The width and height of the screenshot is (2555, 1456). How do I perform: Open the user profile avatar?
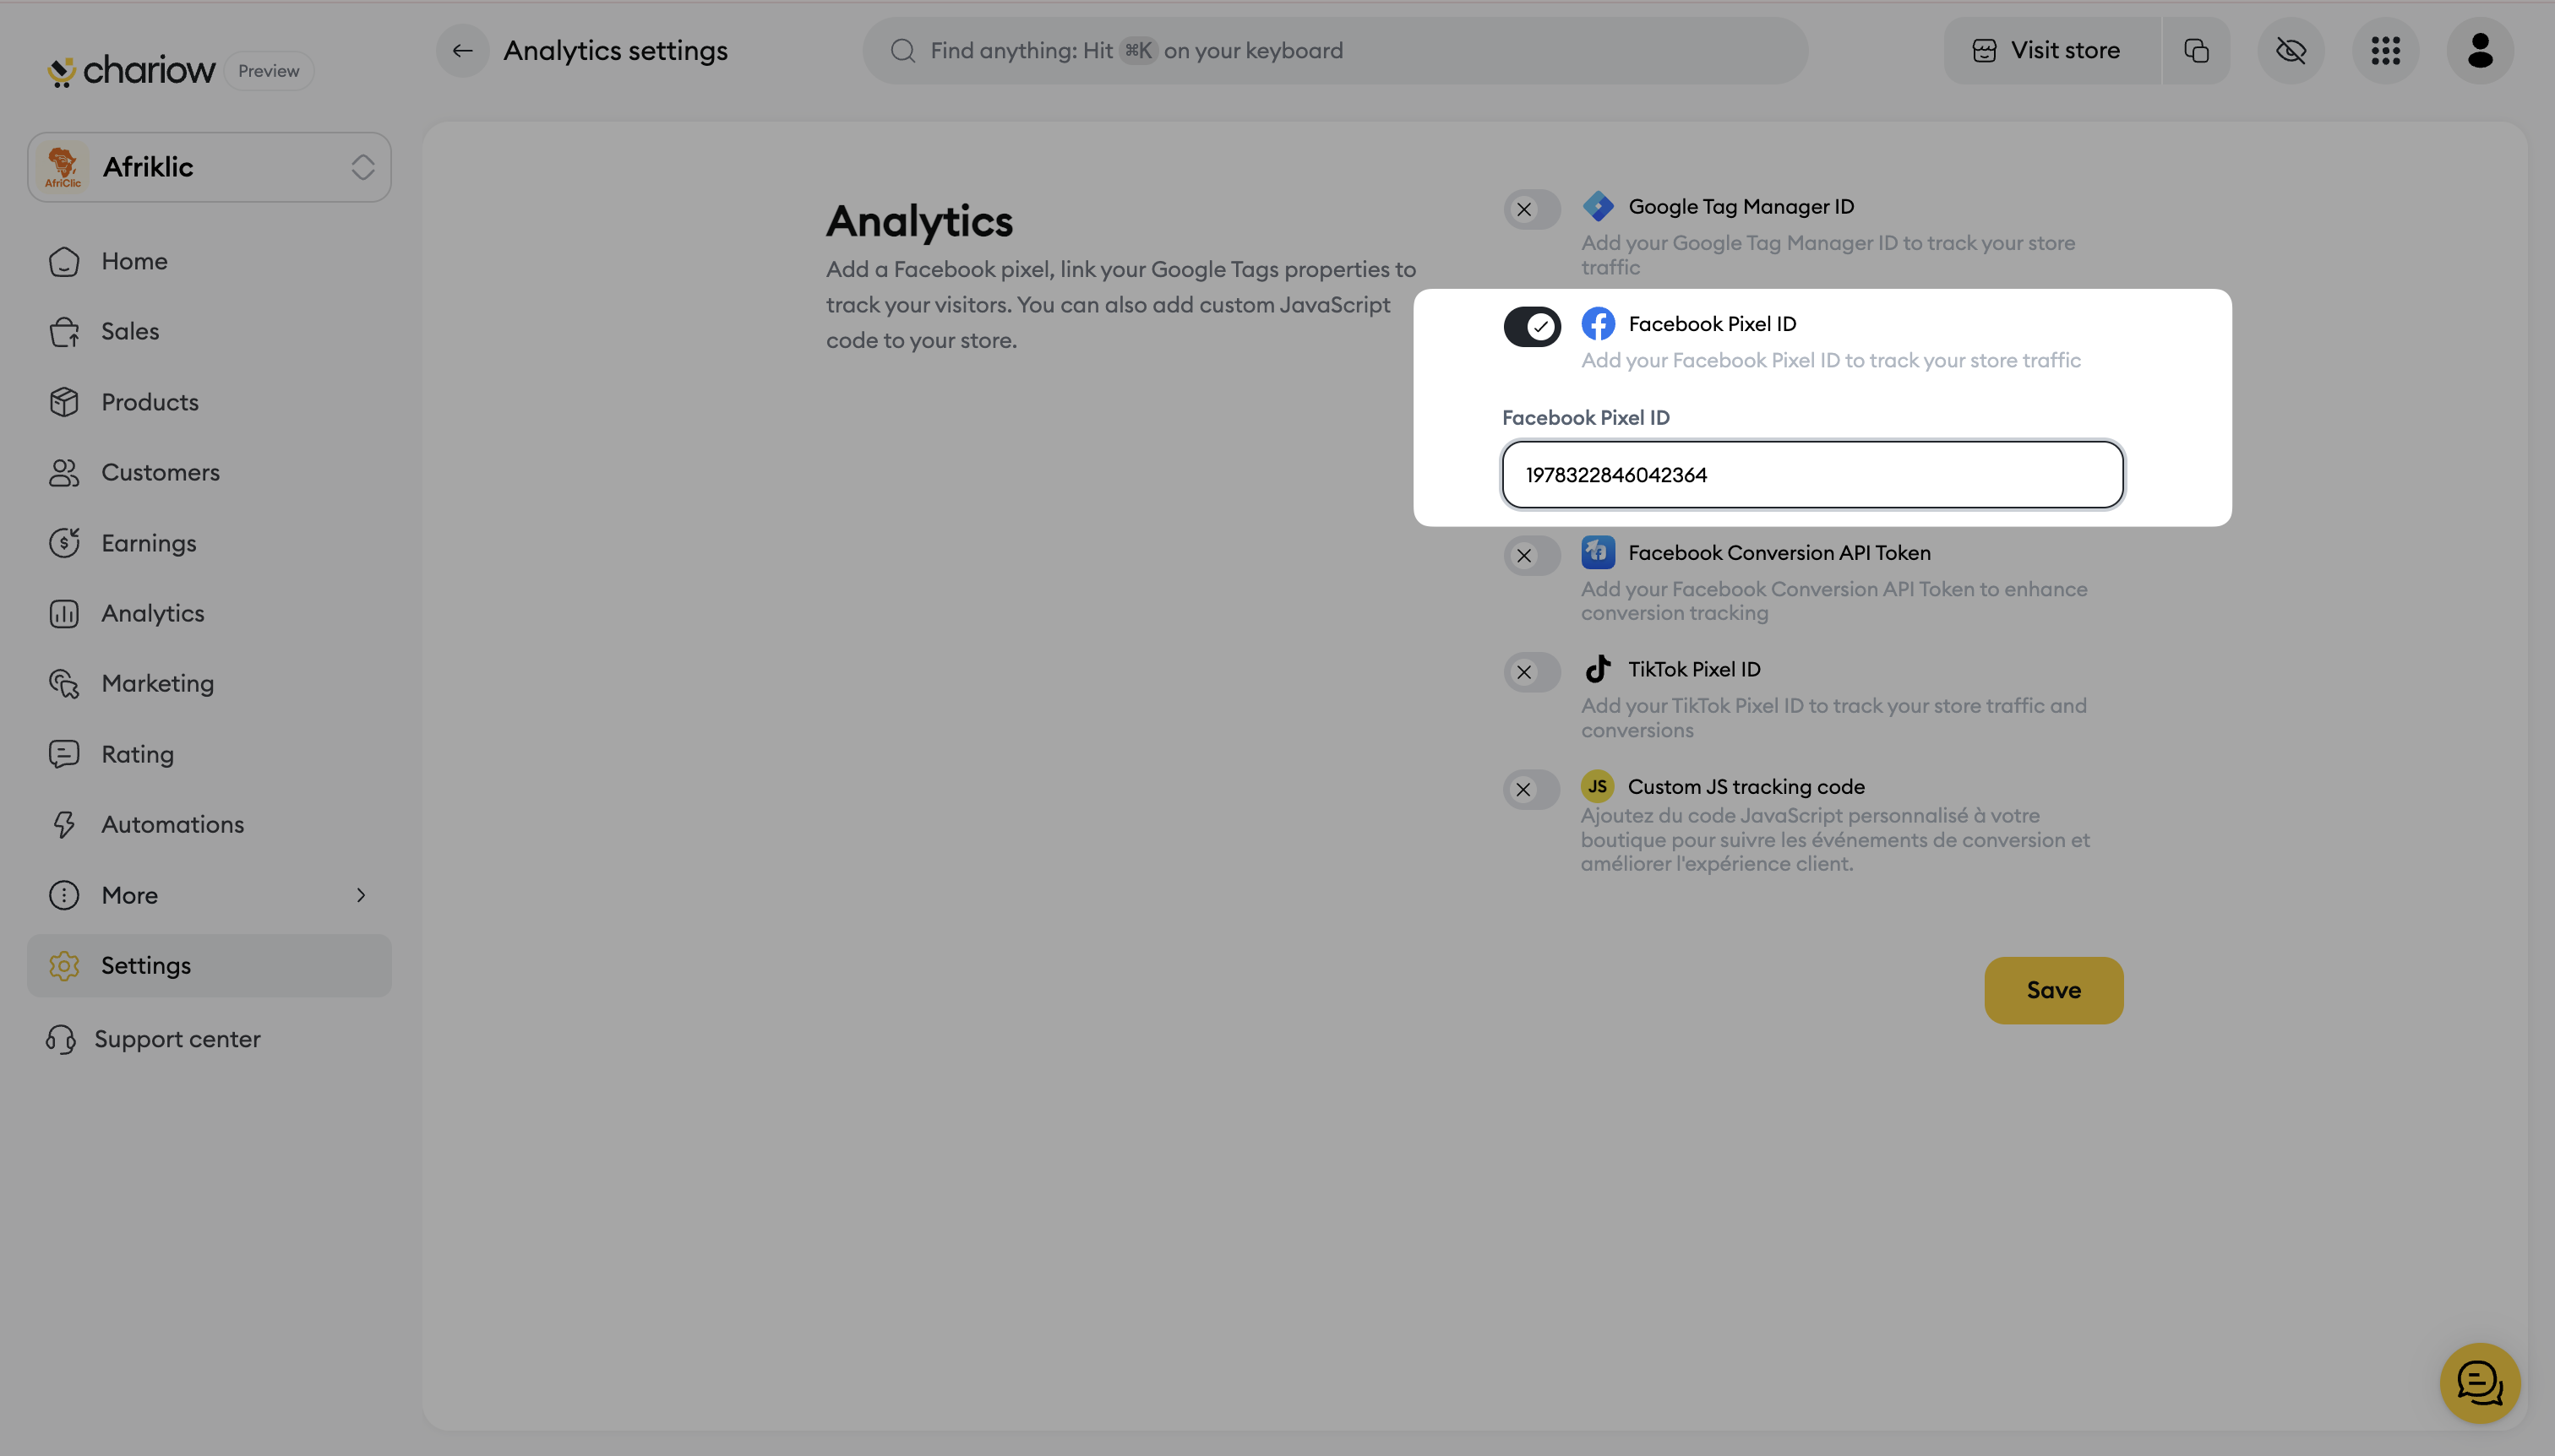point(2479,51)
